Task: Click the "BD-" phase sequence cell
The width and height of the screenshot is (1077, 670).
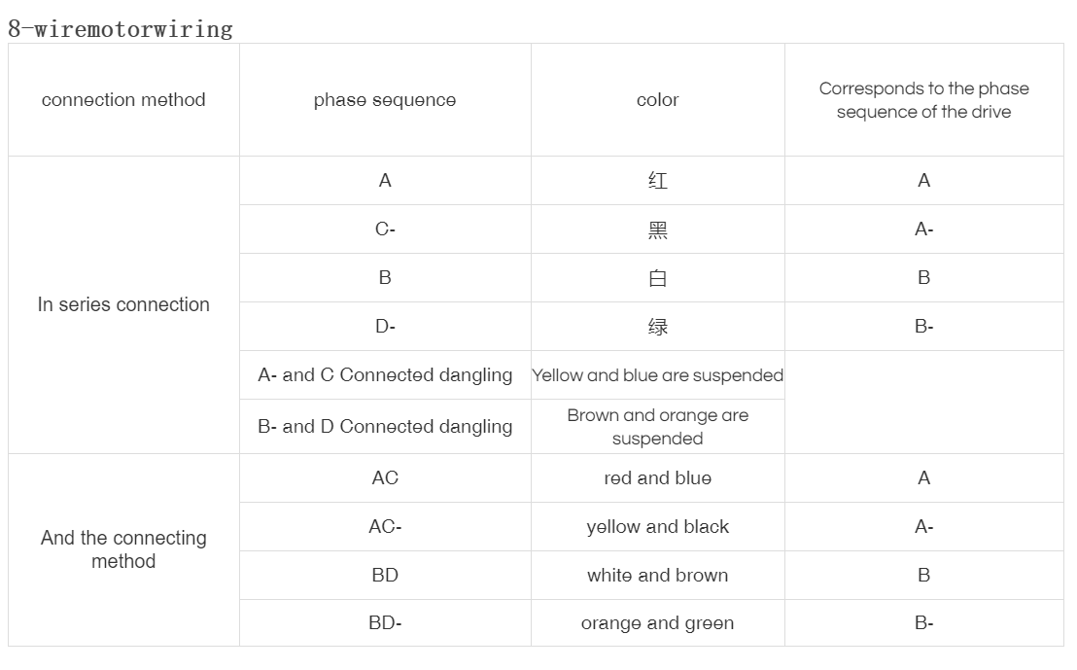Action: (x=385, y=623)
